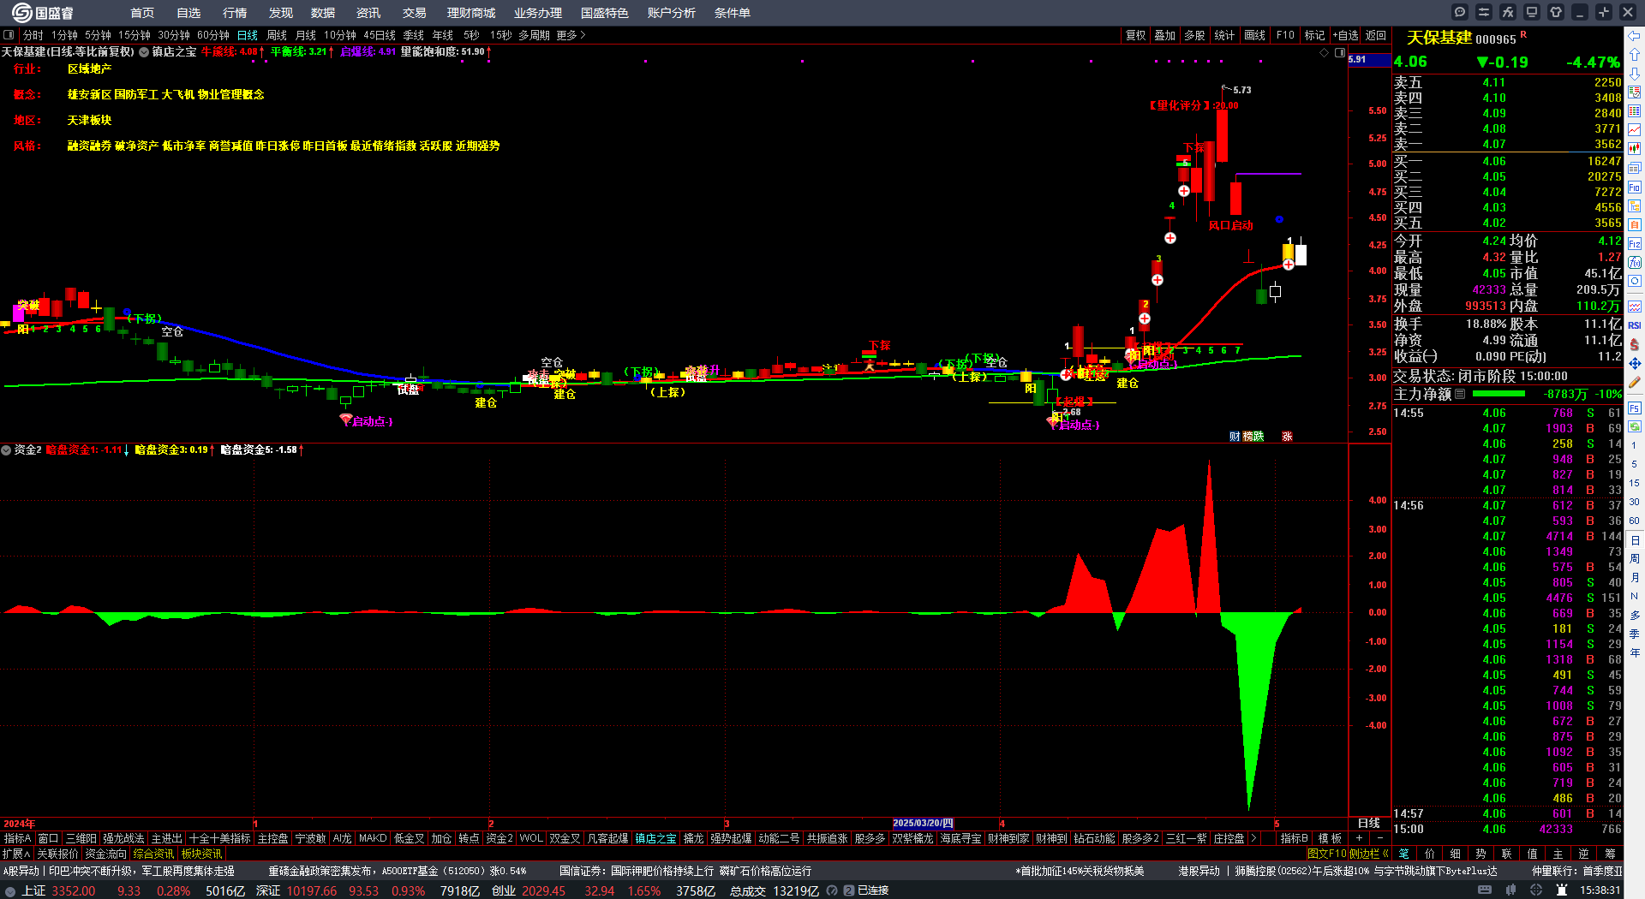The image size is (1645, 899).
Task: Show more indicator tabs with > arrow
Action: 1253,838
